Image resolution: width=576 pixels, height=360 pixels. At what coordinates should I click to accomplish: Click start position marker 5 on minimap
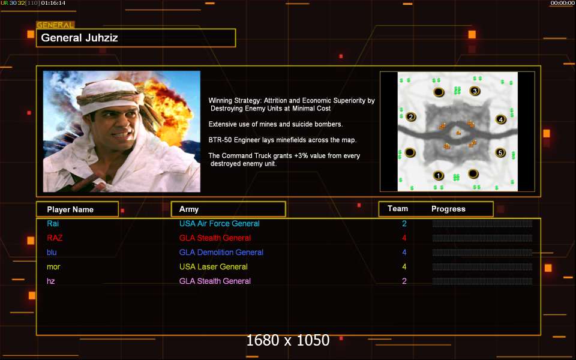[500, 152]
